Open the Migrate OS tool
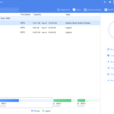 [63, 10]
